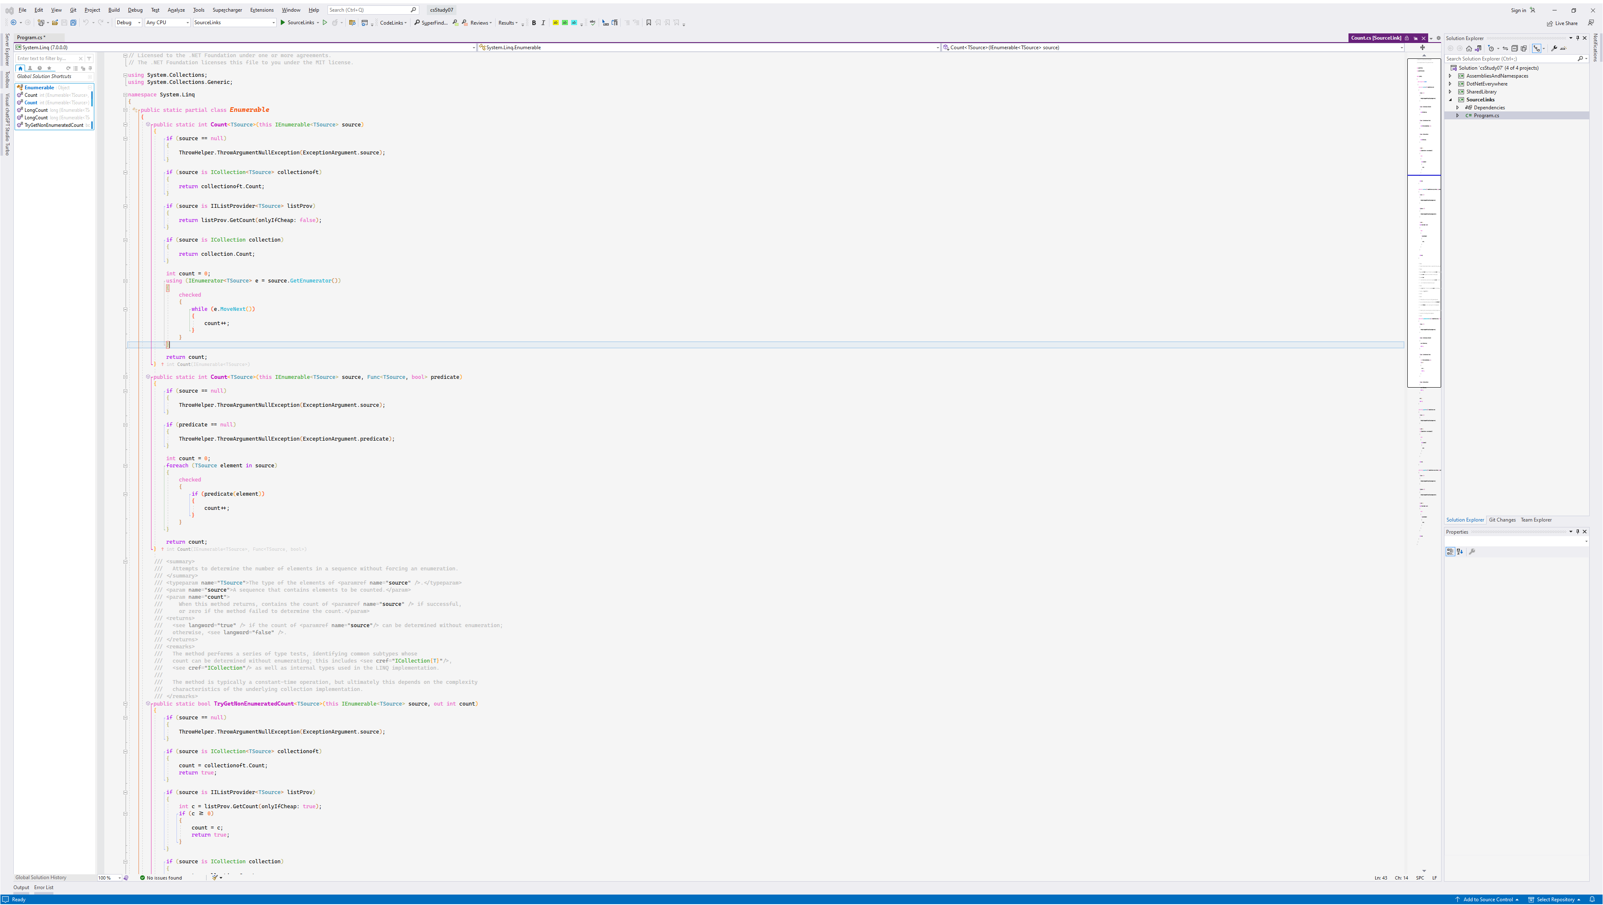The height and width of the screenshot is (905, 1603).
Task: Click the Bold formatting icon
Action: click(x=533, y=23)
